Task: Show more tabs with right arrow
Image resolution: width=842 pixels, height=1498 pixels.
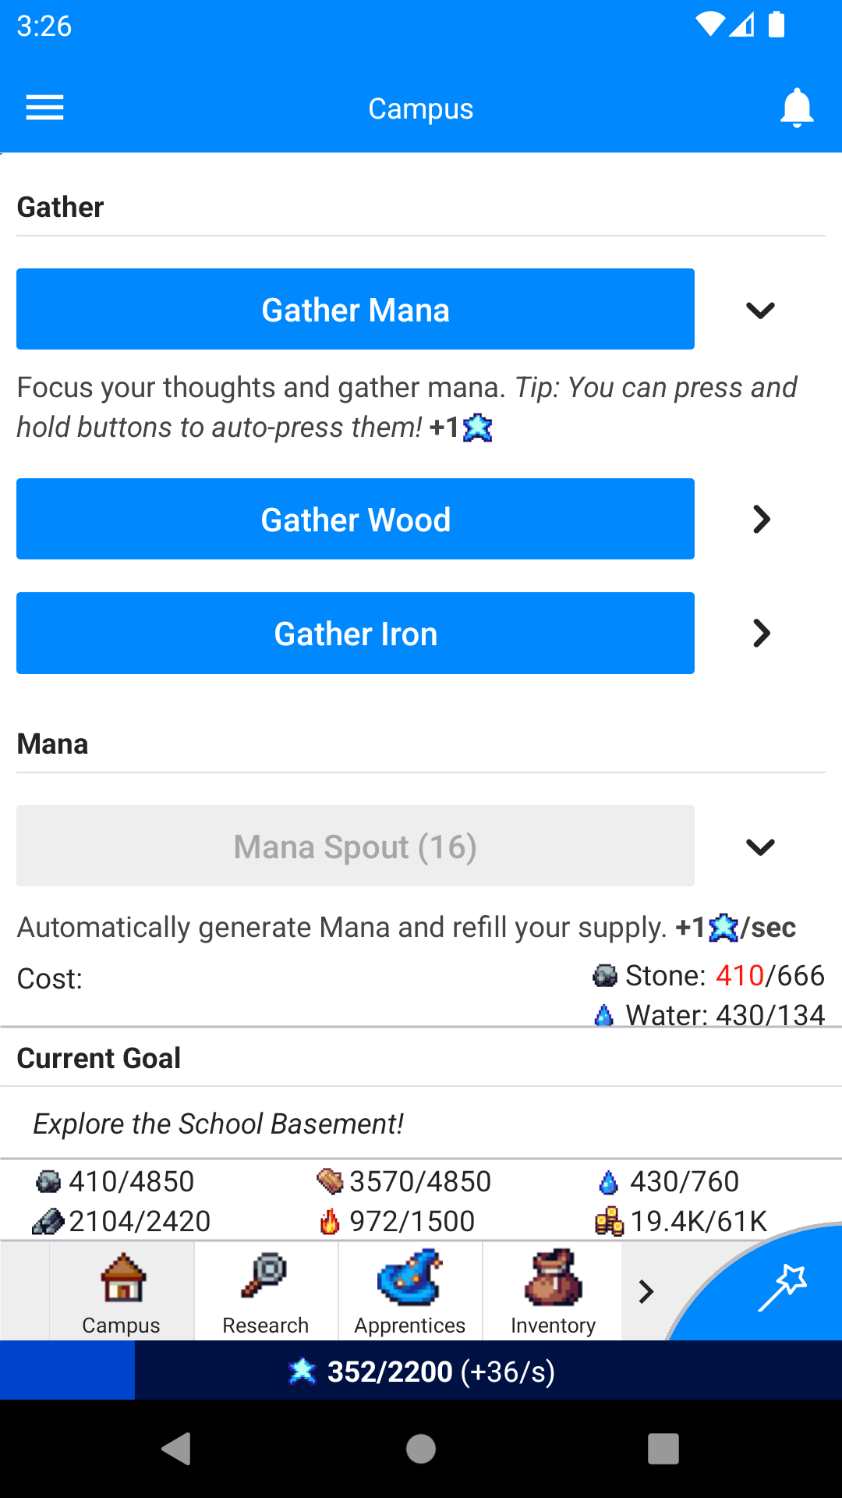Action: coord(646,1292)
